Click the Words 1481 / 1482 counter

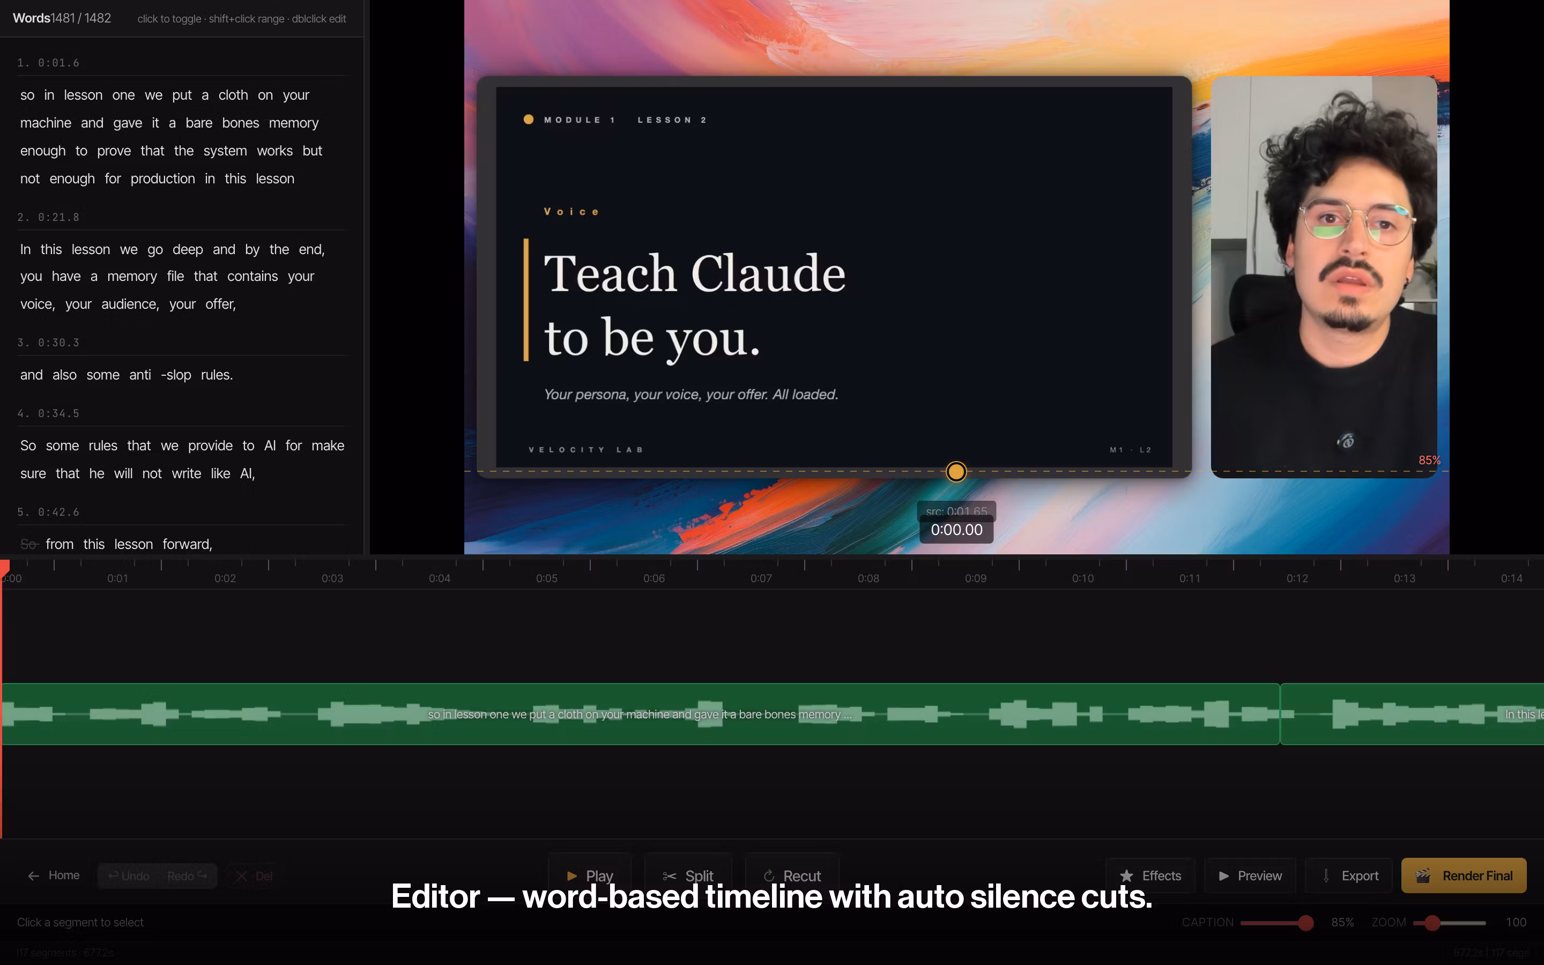pyautogui.click(x=62, y=18)
